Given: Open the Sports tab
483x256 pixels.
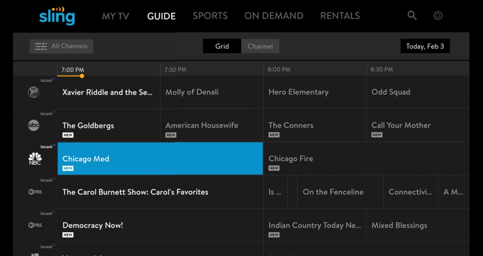Looking at the screenshot, I should pos(210,16).
